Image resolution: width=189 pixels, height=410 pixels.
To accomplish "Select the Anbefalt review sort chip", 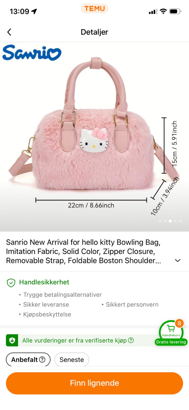I will point(28,360).
